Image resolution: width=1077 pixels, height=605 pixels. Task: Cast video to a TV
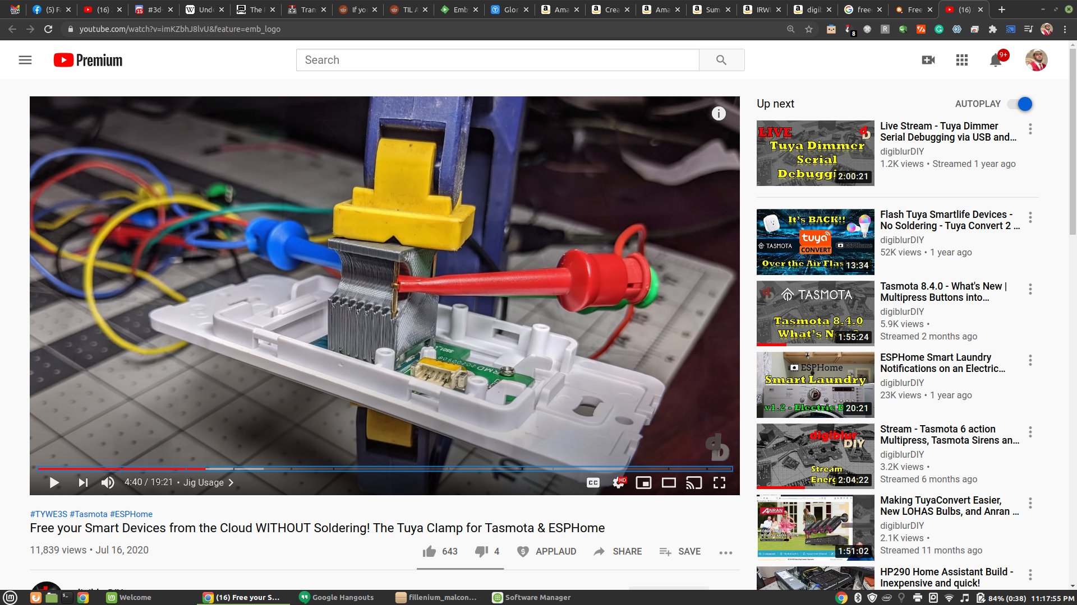[x=694, y=482]
